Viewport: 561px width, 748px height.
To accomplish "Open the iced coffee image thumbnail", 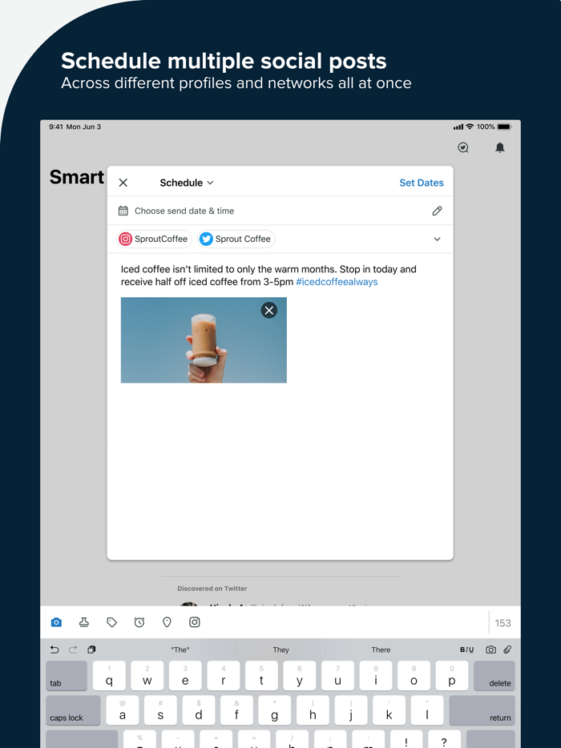I will 204,340.
